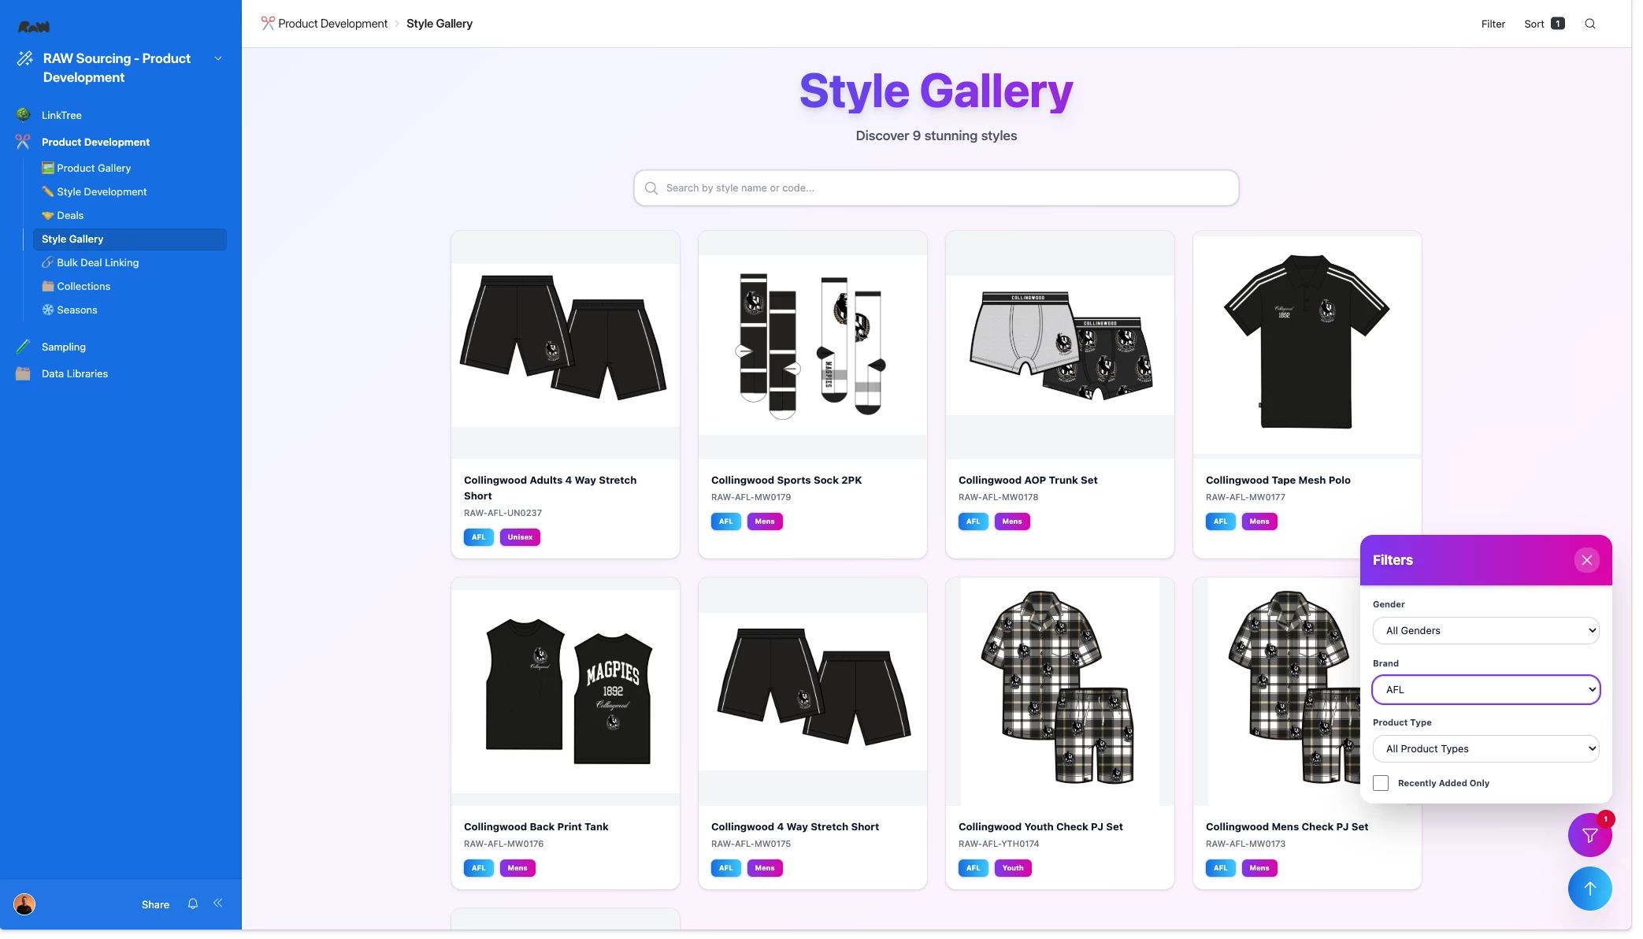Open the LinkTree sidebar item

(61, 115)
